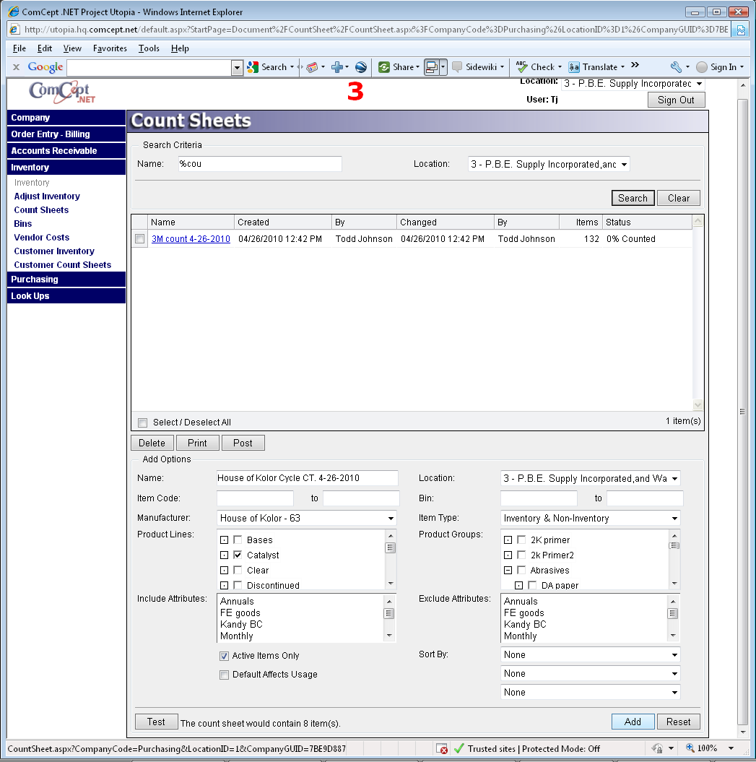Screen dimensions: 756x762
Task: Open the 3M count 4-26-2010 link
Action: pos(191,239)
